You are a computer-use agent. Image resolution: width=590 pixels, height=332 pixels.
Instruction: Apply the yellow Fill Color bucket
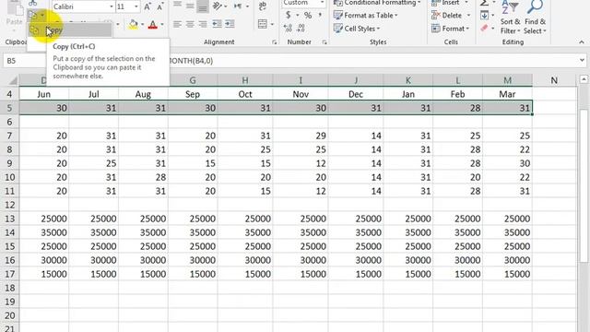[x=133, y=25]
